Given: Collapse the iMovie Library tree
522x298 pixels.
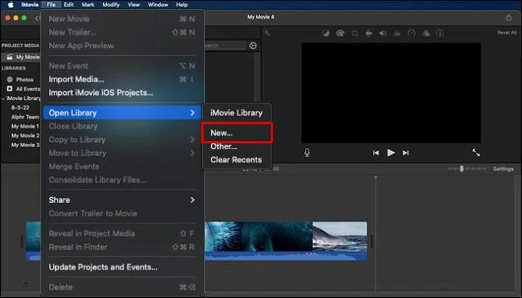Looking at the screenshot, I should 3,99.
